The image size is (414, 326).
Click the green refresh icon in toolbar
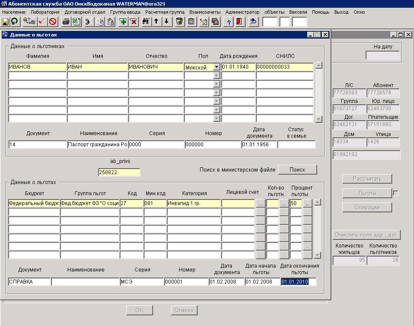(15, 21)
